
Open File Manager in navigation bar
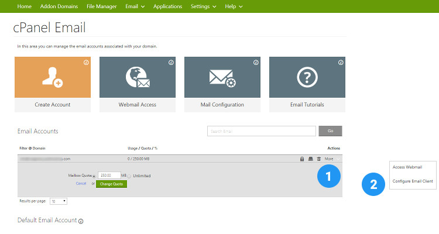pos(102,6)
